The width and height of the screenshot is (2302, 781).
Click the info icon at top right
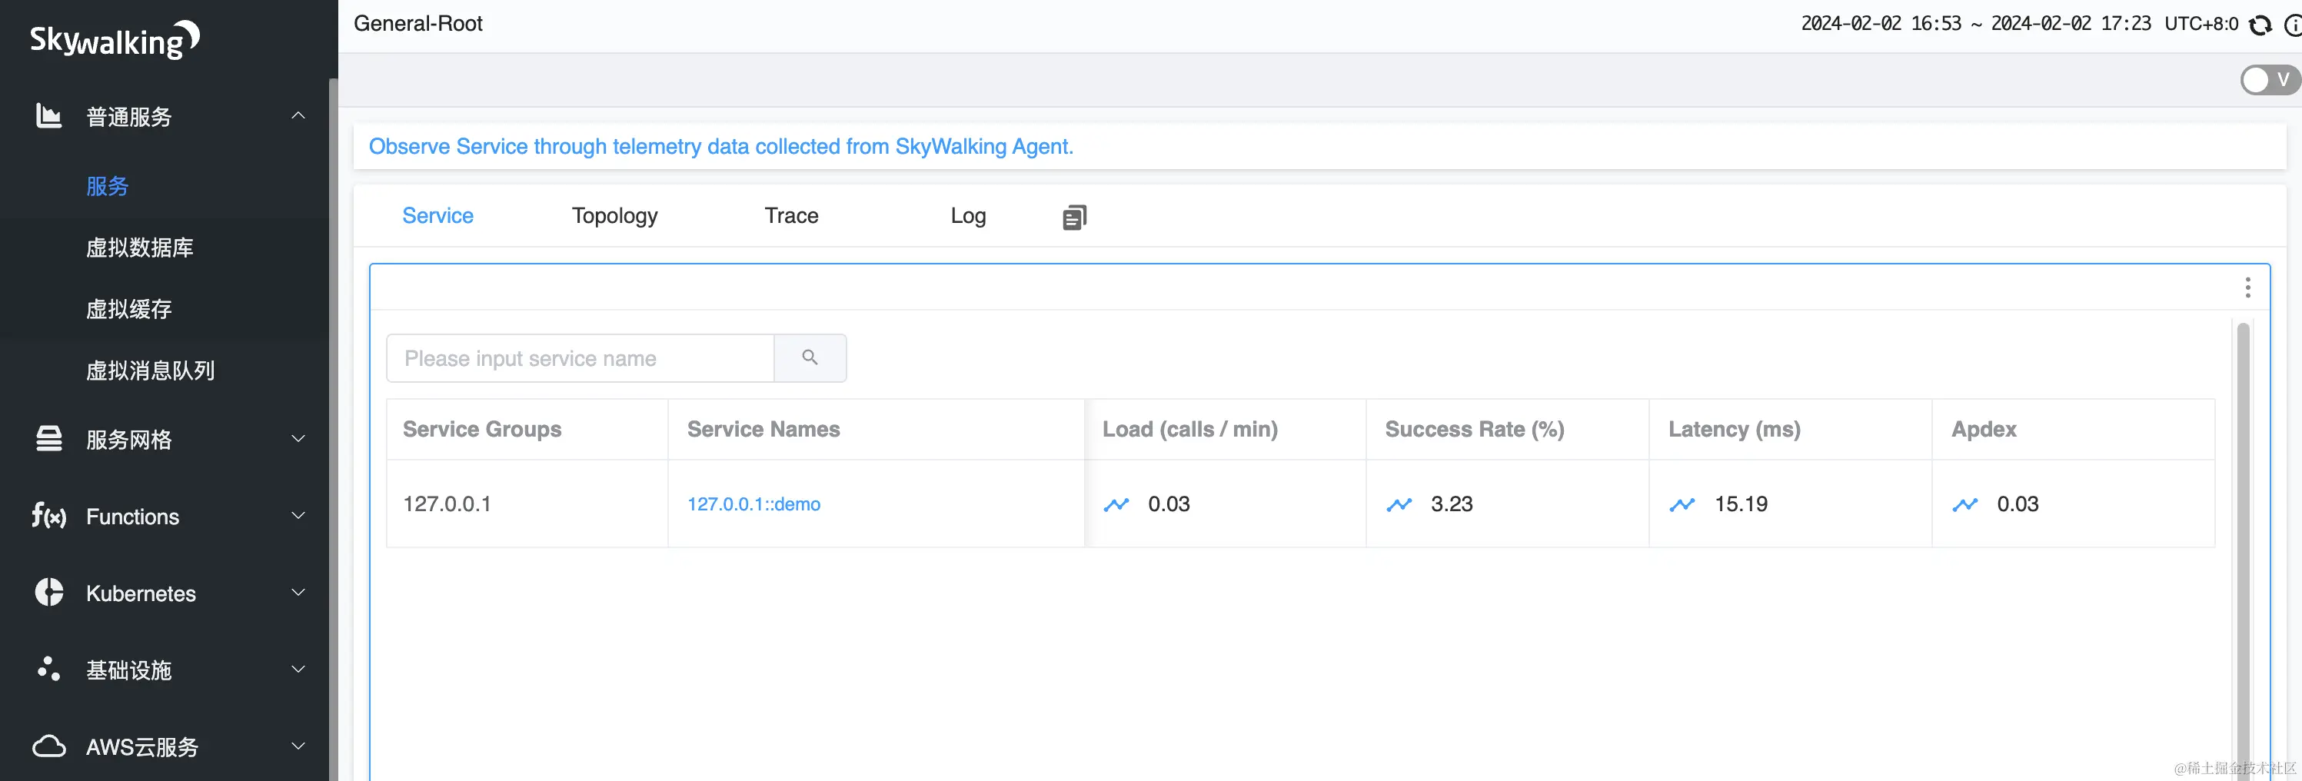(x=2292, y=25)
